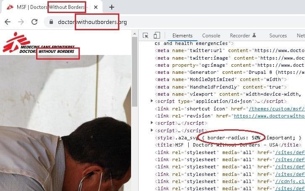The image size is (305, 191).
Task: Activate the inspect element picker icon
Action: (145, 36)
